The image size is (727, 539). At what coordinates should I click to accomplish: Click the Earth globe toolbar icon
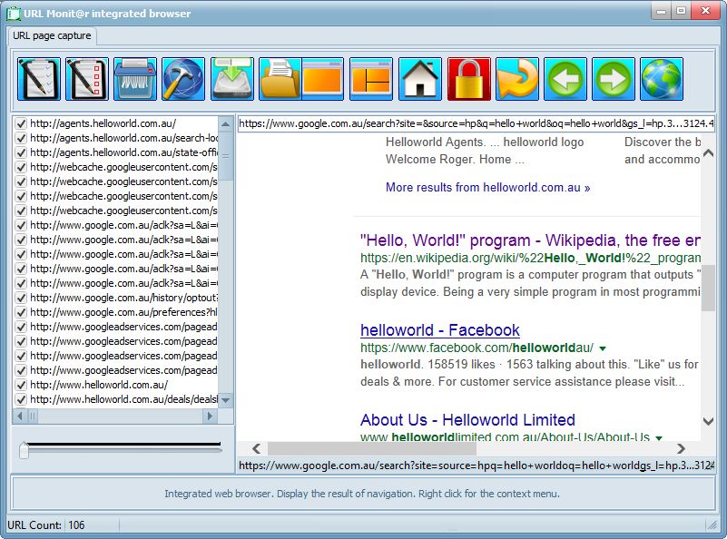tap(662, 79)
